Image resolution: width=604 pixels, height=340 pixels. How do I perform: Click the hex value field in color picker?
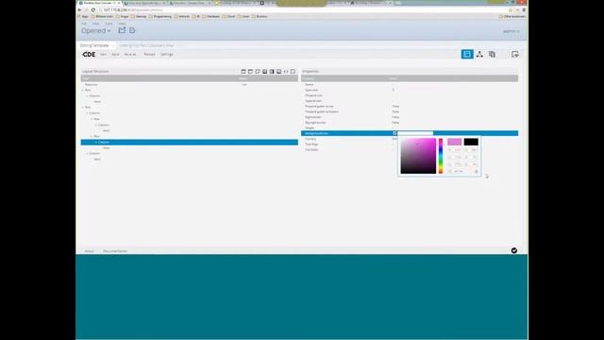pos(460,171)
